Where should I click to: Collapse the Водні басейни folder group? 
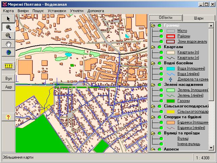[153, 63]
